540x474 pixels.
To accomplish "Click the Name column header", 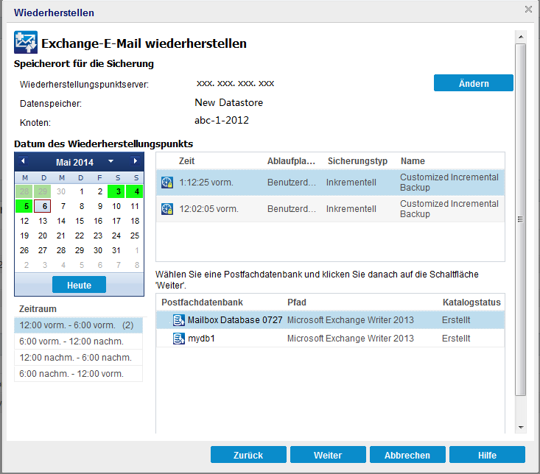I will (413, 161).
